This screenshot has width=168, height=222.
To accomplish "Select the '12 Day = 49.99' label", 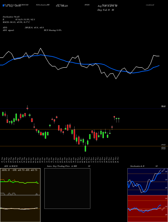I will (x=13, y=6).
